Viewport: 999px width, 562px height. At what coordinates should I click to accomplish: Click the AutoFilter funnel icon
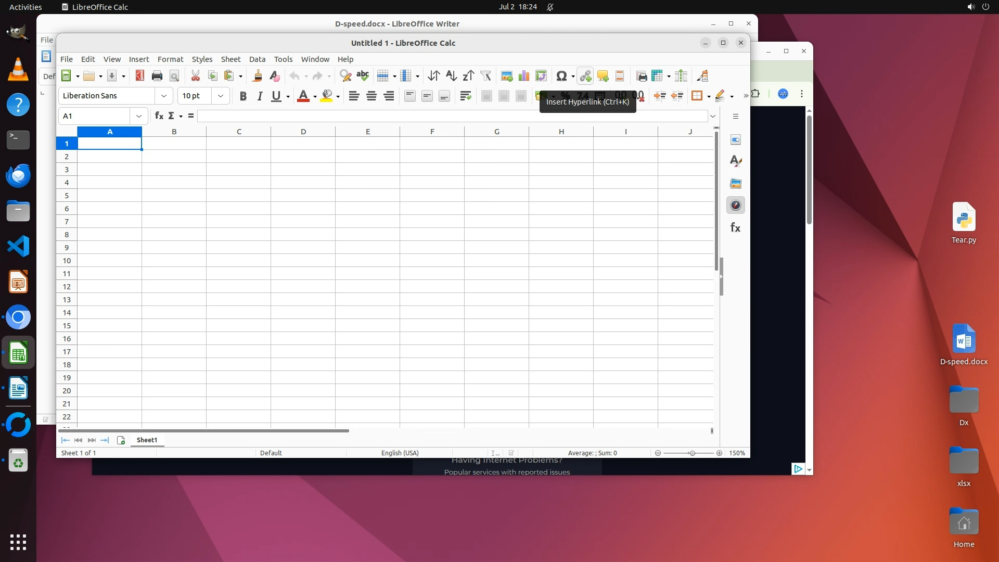(x=485, y=76)
